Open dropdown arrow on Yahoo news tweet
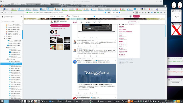Screen dimensions: 183x103 [x=115, y=60]
